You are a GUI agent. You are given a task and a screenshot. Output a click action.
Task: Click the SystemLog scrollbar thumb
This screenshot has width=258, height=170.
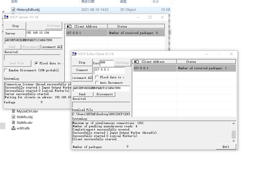tap(233, 135)
